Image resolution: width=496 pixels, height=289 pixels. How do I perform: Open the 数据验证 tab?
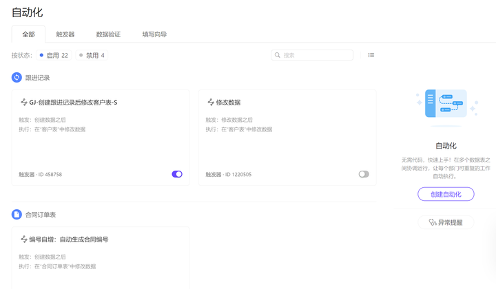[108, 34]
